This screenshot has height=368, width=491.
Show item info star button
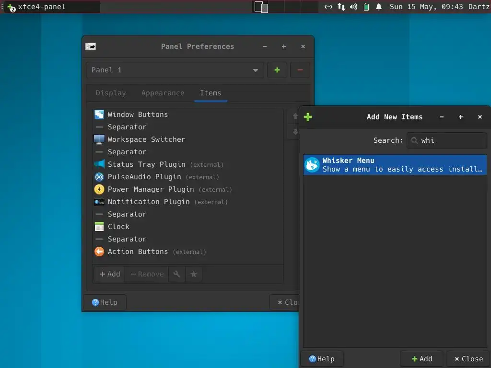pyautogui.click(x=194, y=274)
